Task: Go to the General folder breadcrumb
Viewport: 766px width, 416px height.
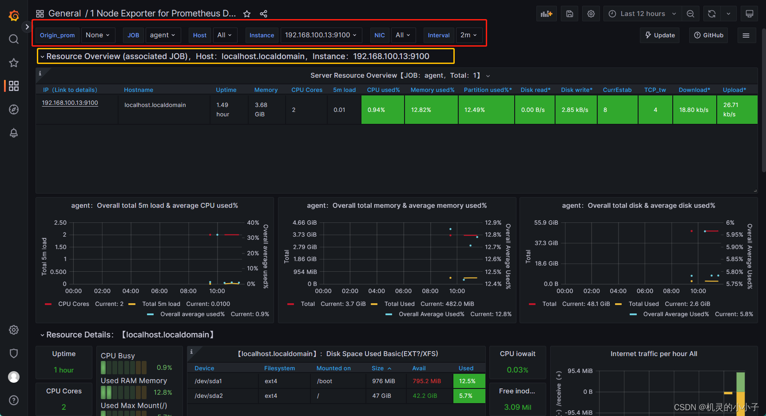Action: click(x=64, y=13)
